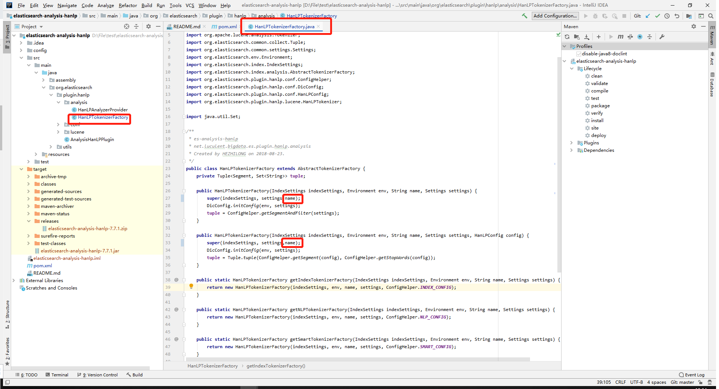Click the Git Update Project arrow icon
Viewport: 719px width, 389px height.
(648, 16)
